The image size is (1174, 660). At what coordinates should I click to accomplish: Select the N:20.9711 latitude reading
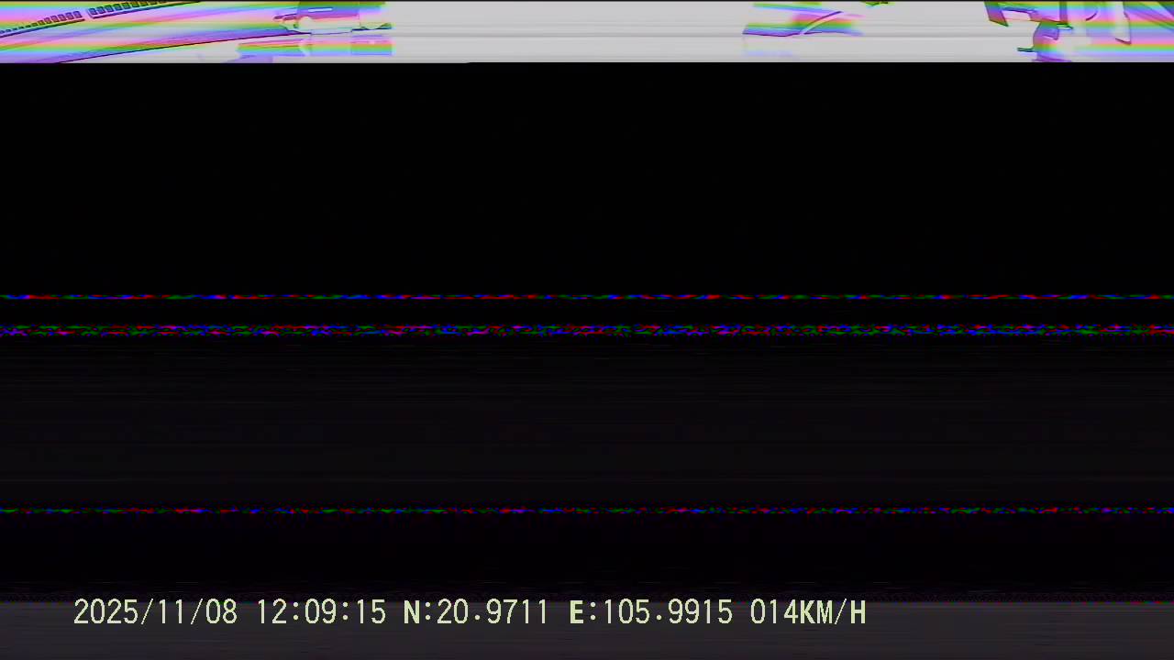(x=476, y=612)
